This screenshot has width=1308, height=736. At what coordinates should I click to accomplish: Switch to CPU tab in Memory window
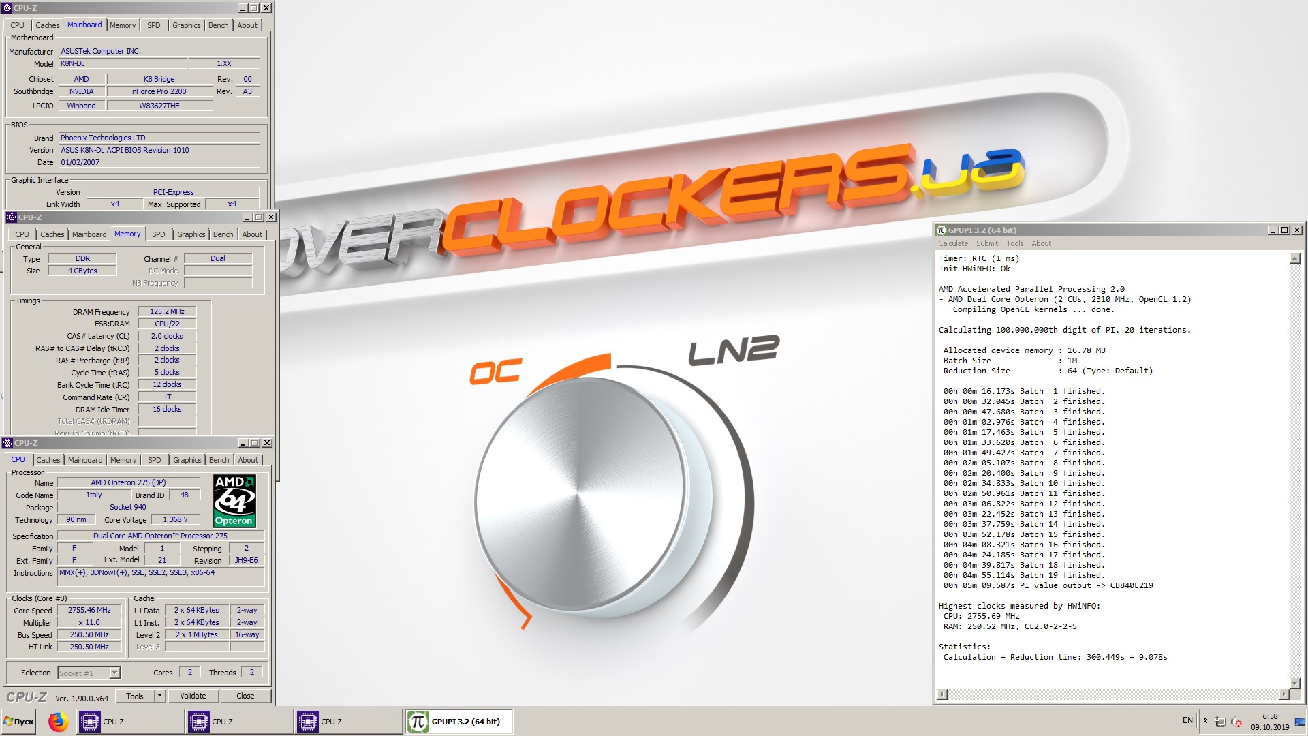click(22, 234)
